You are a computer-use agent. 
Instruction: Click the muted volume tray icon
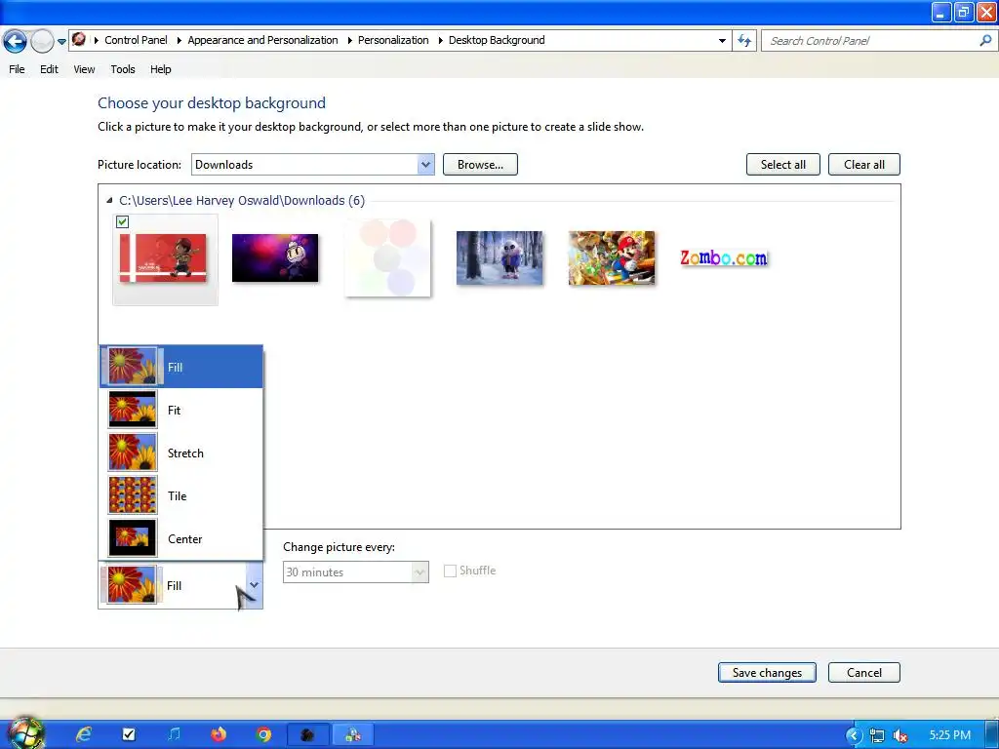point(900,735)
